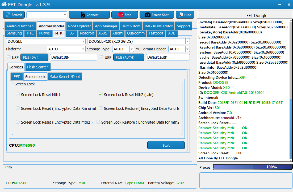Select the ASUS brand tab

(103, 33)
